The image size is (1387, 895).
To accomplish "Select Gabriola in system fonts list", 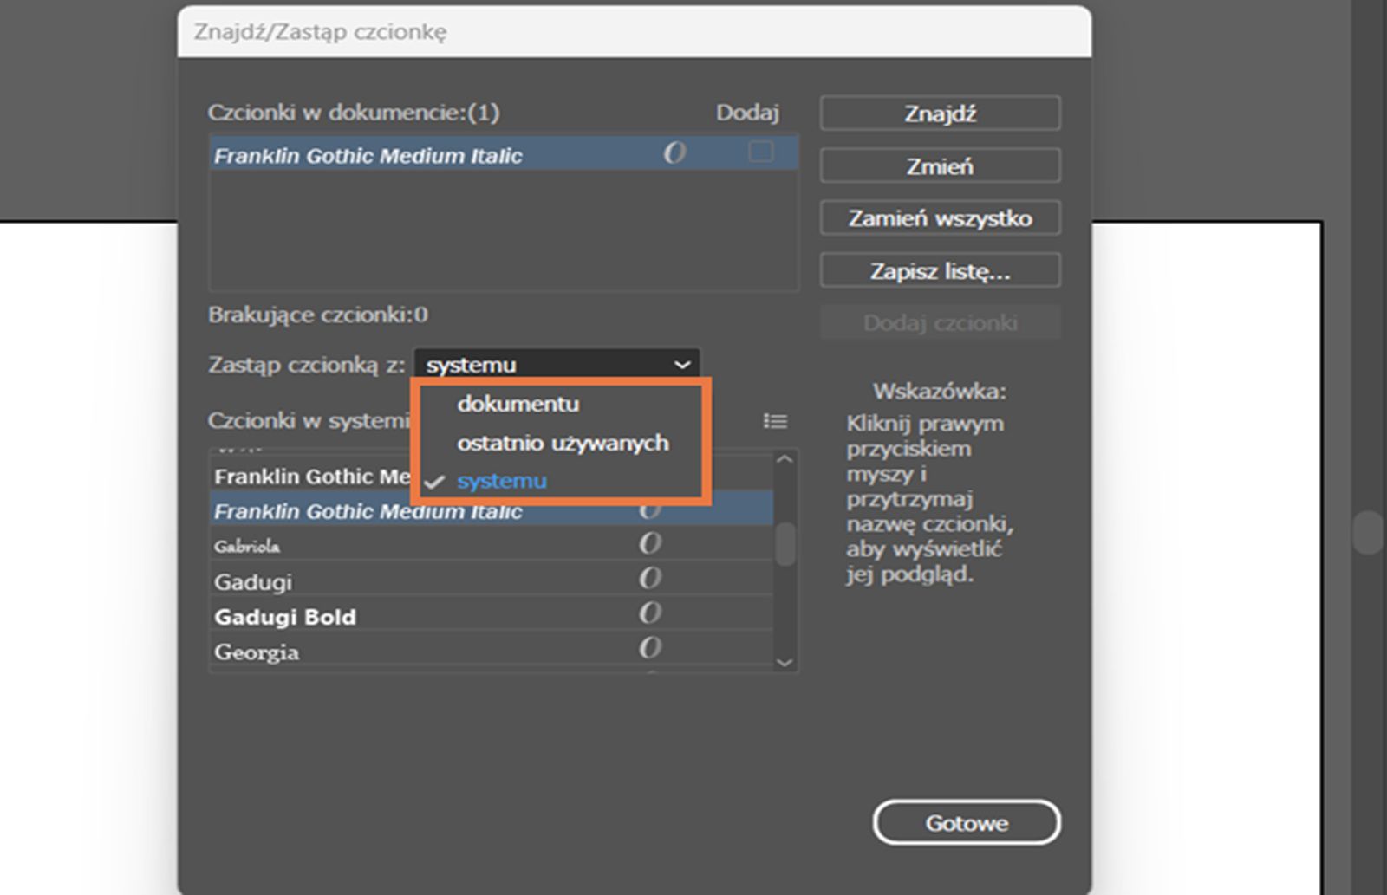I will 492,545.
